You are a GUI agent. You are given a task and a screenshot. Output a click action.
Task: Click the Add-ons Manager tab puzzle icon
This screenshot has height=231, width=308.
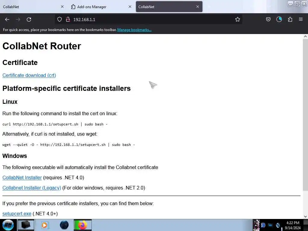(x=73, y=7)
